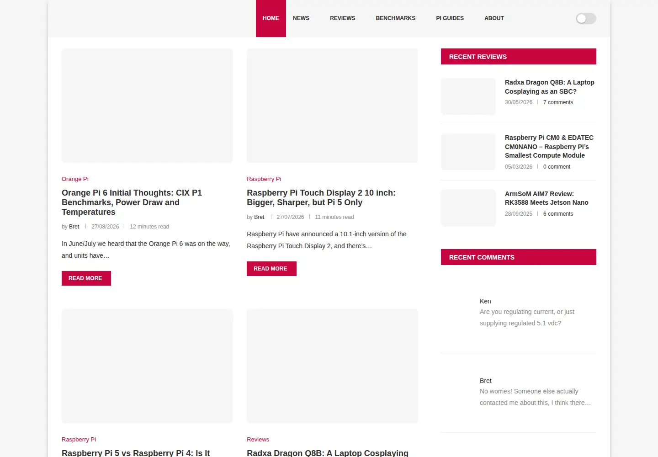Screen dimensions: 658x457
Task: Click author Bret on Orange Pi 6 article
Action: point(74,227)
